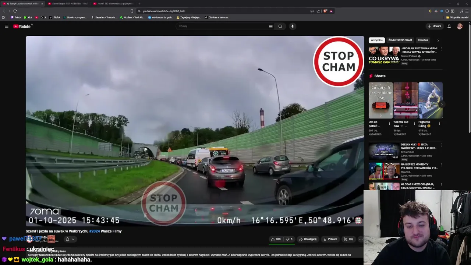Select the Źródło: STOP CHAM chip
This screenshot has height=265, width=471.
(x=400, y=40)
